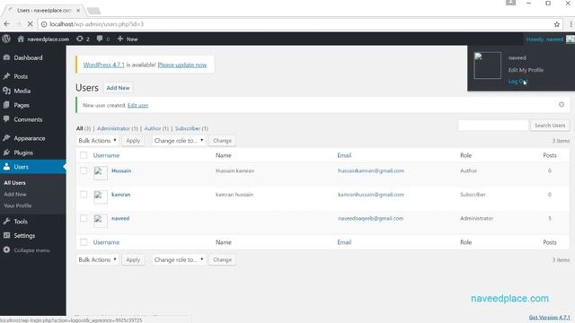This screenshot has height=323, width=575.
Task: Stop page loading with the X button
Action: tap(30, 24)
